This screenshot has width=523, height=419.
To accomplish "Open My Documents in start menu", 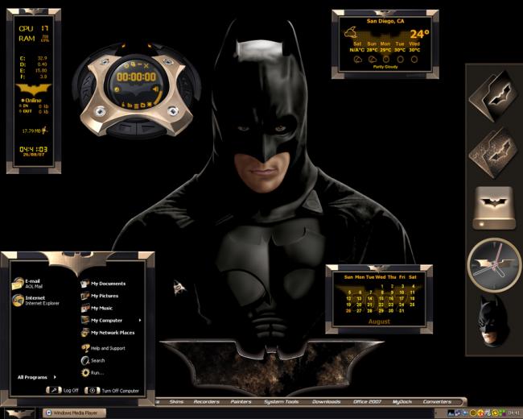I will [103, 284].
